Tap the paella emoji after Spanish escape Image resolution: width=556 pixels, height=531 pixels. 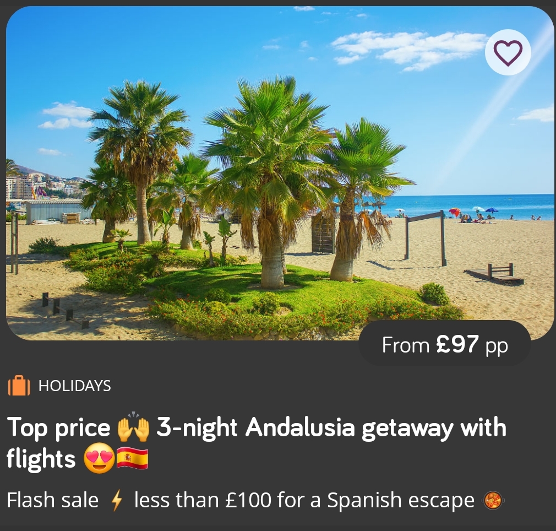493,501
